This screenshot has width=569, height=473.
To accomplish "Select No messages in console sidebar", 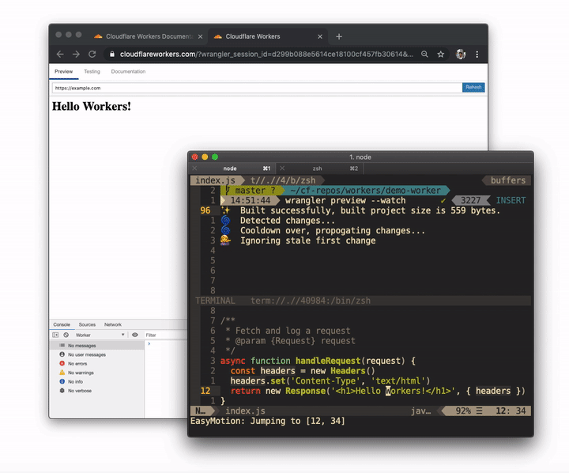I will pyautogui.click(x=97, y=346).
